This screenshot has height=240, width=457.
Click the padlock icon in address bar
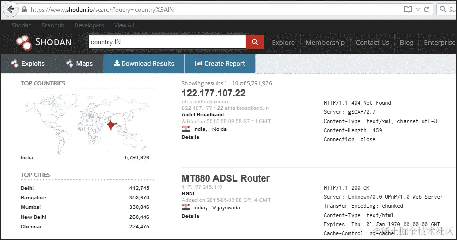[x=24, y=9]
